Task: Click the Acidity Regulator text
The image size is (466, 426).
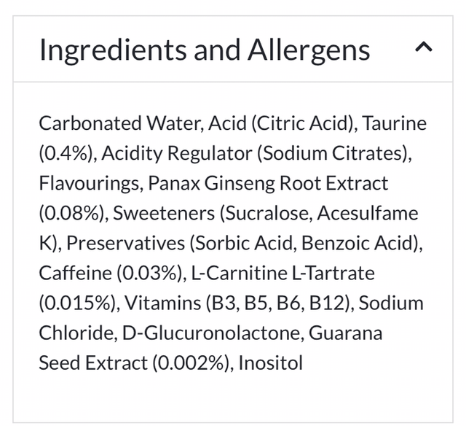Action: click(170, 153)
